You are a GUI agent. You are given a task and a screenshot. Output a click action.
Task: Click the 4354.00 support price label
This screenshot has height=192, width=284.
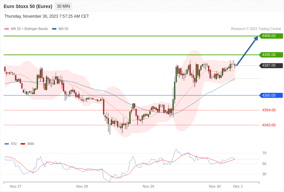point(269,110)
